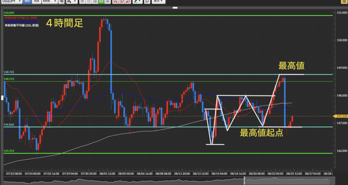Zoom in with the plus magnifier icon
Screen dimensions: 348x185
82,1
